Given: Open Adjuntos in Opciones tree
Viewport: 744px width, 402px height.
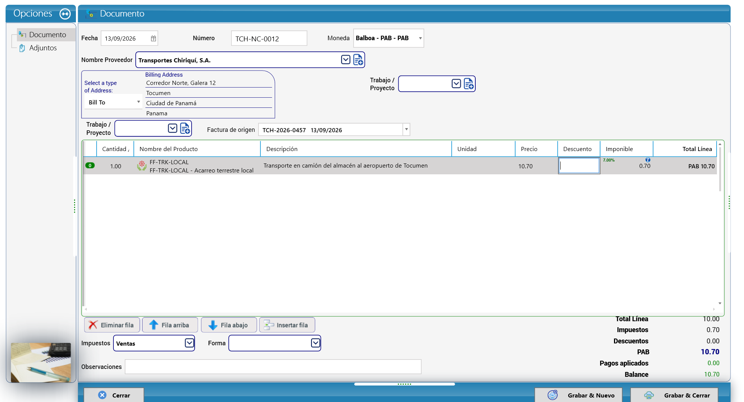Looking at the screenshot, I should 43,48.
